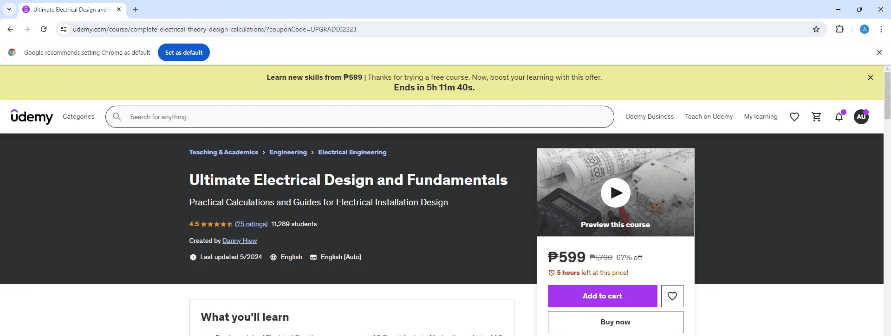Click the Udemy logo
Screen dimensions: 891x336
[x=32, y=117]
